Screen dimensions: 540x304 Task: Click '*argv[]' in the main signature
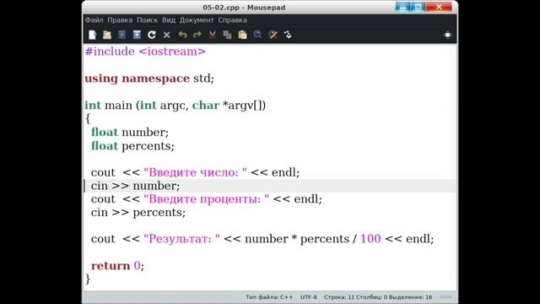click(x=243, y=106)
